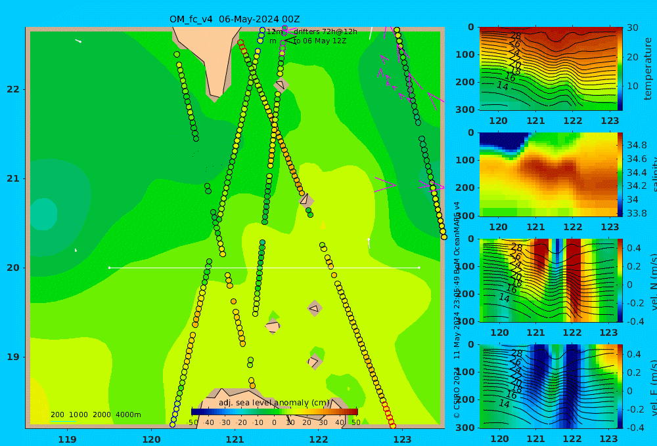
Task: Click the -50 tick on sea level colorbar
Action: [193, 422]
